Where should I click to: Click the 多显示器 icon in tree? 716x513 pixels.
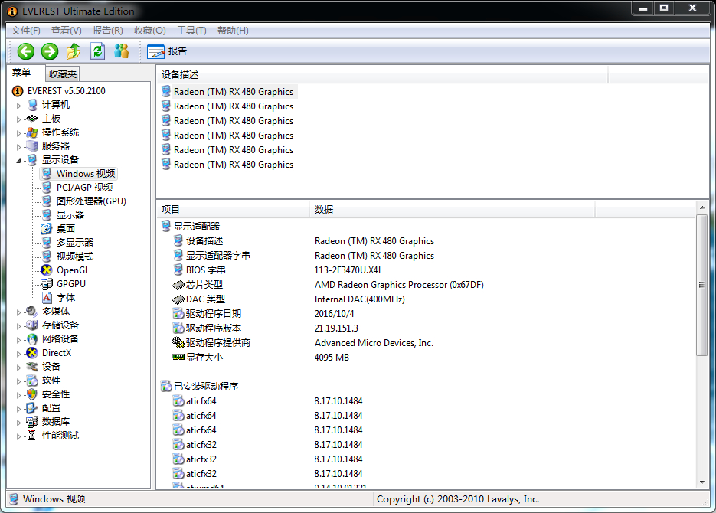point(47,243)
